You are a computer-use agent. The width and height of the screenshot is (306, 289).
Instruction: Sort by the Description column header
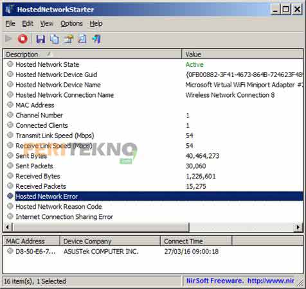coord(93,54)
